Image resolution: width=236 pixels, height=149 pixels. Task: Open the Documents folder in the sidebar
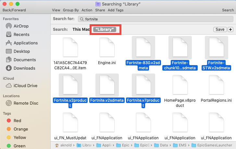(x=21, y=60)
